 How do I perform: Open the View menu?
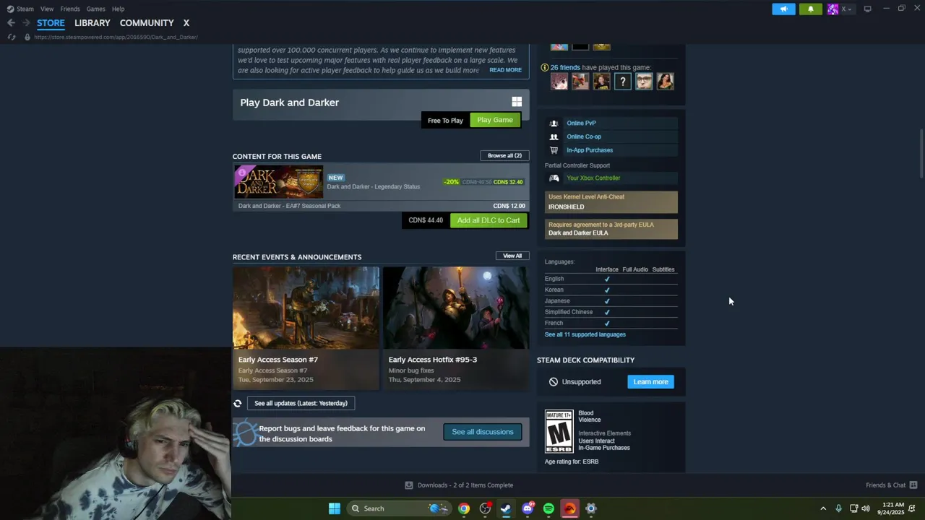point(47,9)
